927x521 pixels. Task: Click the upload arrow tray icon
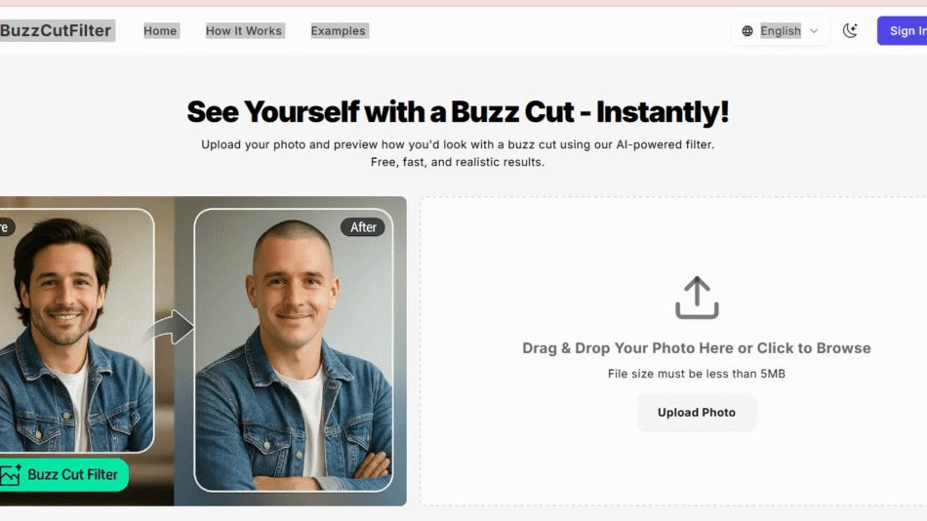(x=697, y=298)
